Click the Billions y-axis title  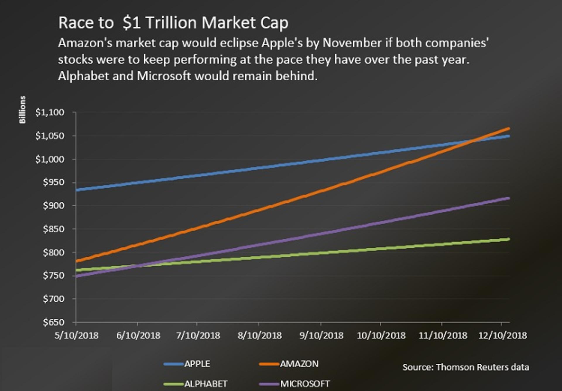(x=22, y=110)
